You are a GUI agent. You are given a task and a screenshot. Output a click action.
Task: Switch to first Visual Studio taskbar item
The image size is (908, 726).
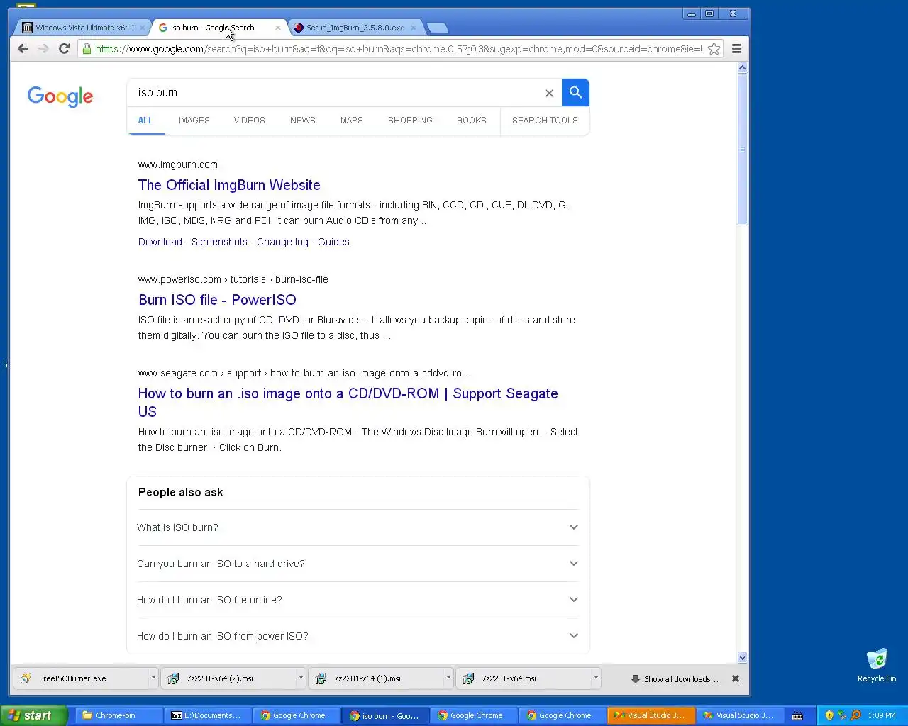650,715
